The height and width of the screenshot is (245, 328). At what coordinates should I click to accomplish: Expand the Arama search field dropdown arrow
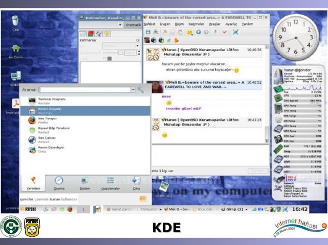pyautogui.click(x=134, y=90)
